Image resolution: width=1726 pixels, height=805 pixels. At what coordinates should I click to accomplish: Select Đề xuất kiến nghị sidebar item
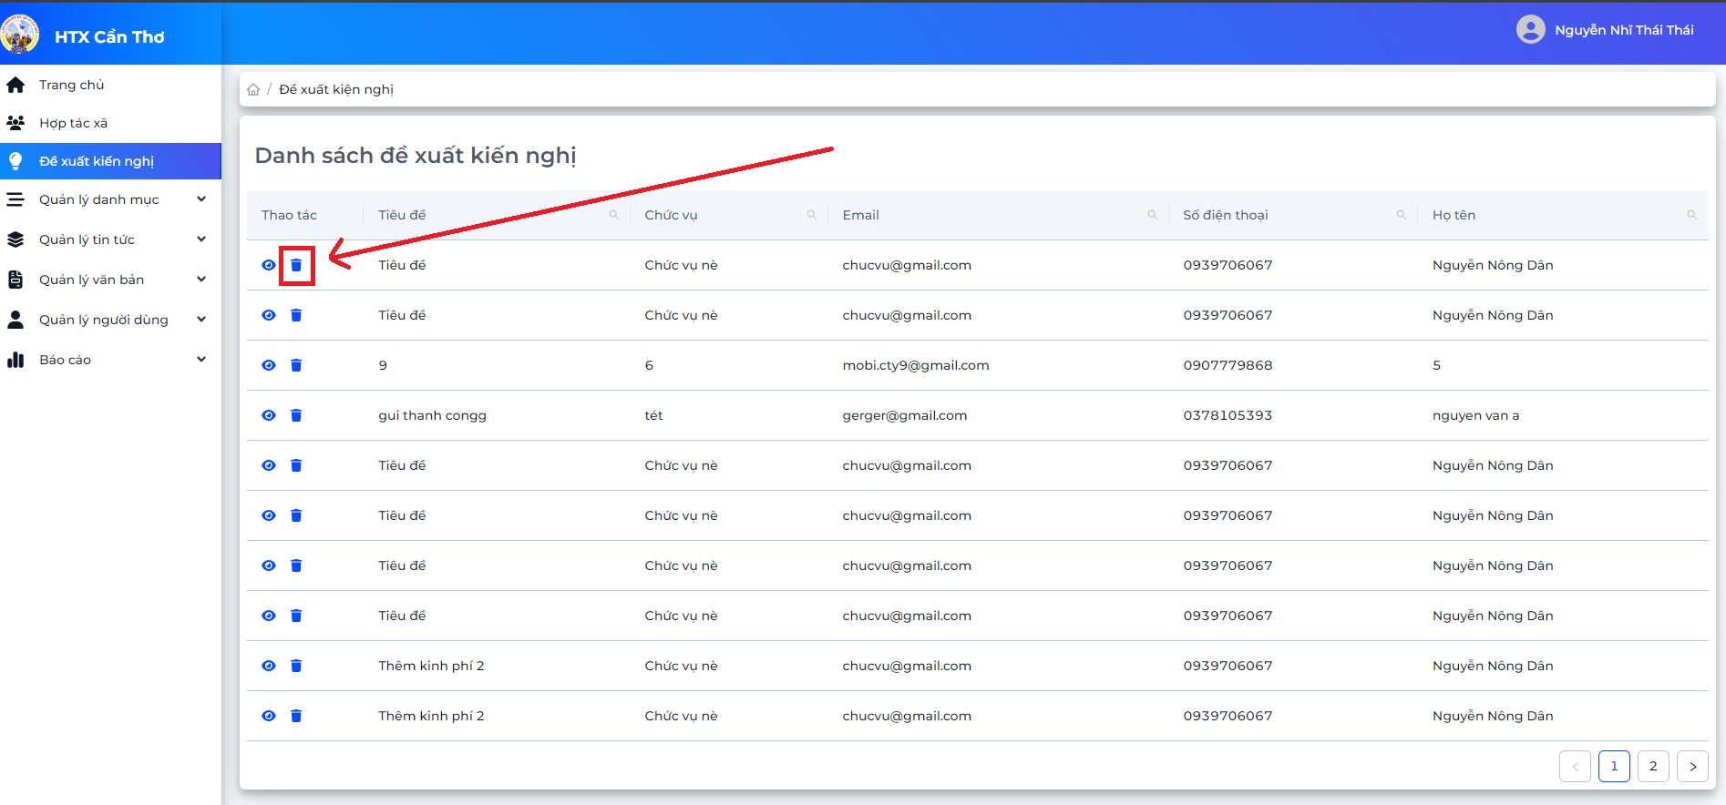110,161
